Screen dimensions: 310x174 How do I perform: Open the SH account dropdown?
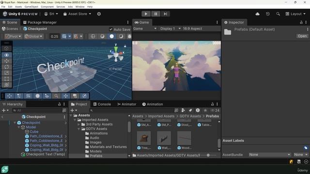(51, 14)
